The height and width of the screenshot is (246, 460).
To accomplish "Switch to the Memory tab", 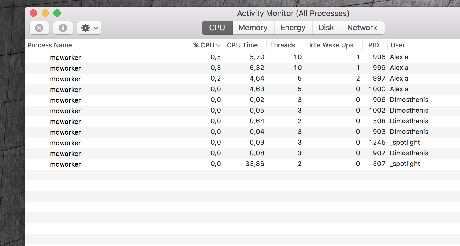I will click(253, 28).
